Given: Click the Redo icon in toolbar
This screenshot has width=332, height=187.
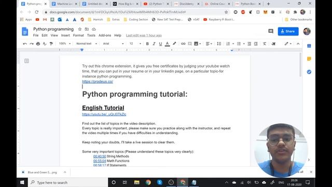Looking at the screenshot, I should [32, 44].
